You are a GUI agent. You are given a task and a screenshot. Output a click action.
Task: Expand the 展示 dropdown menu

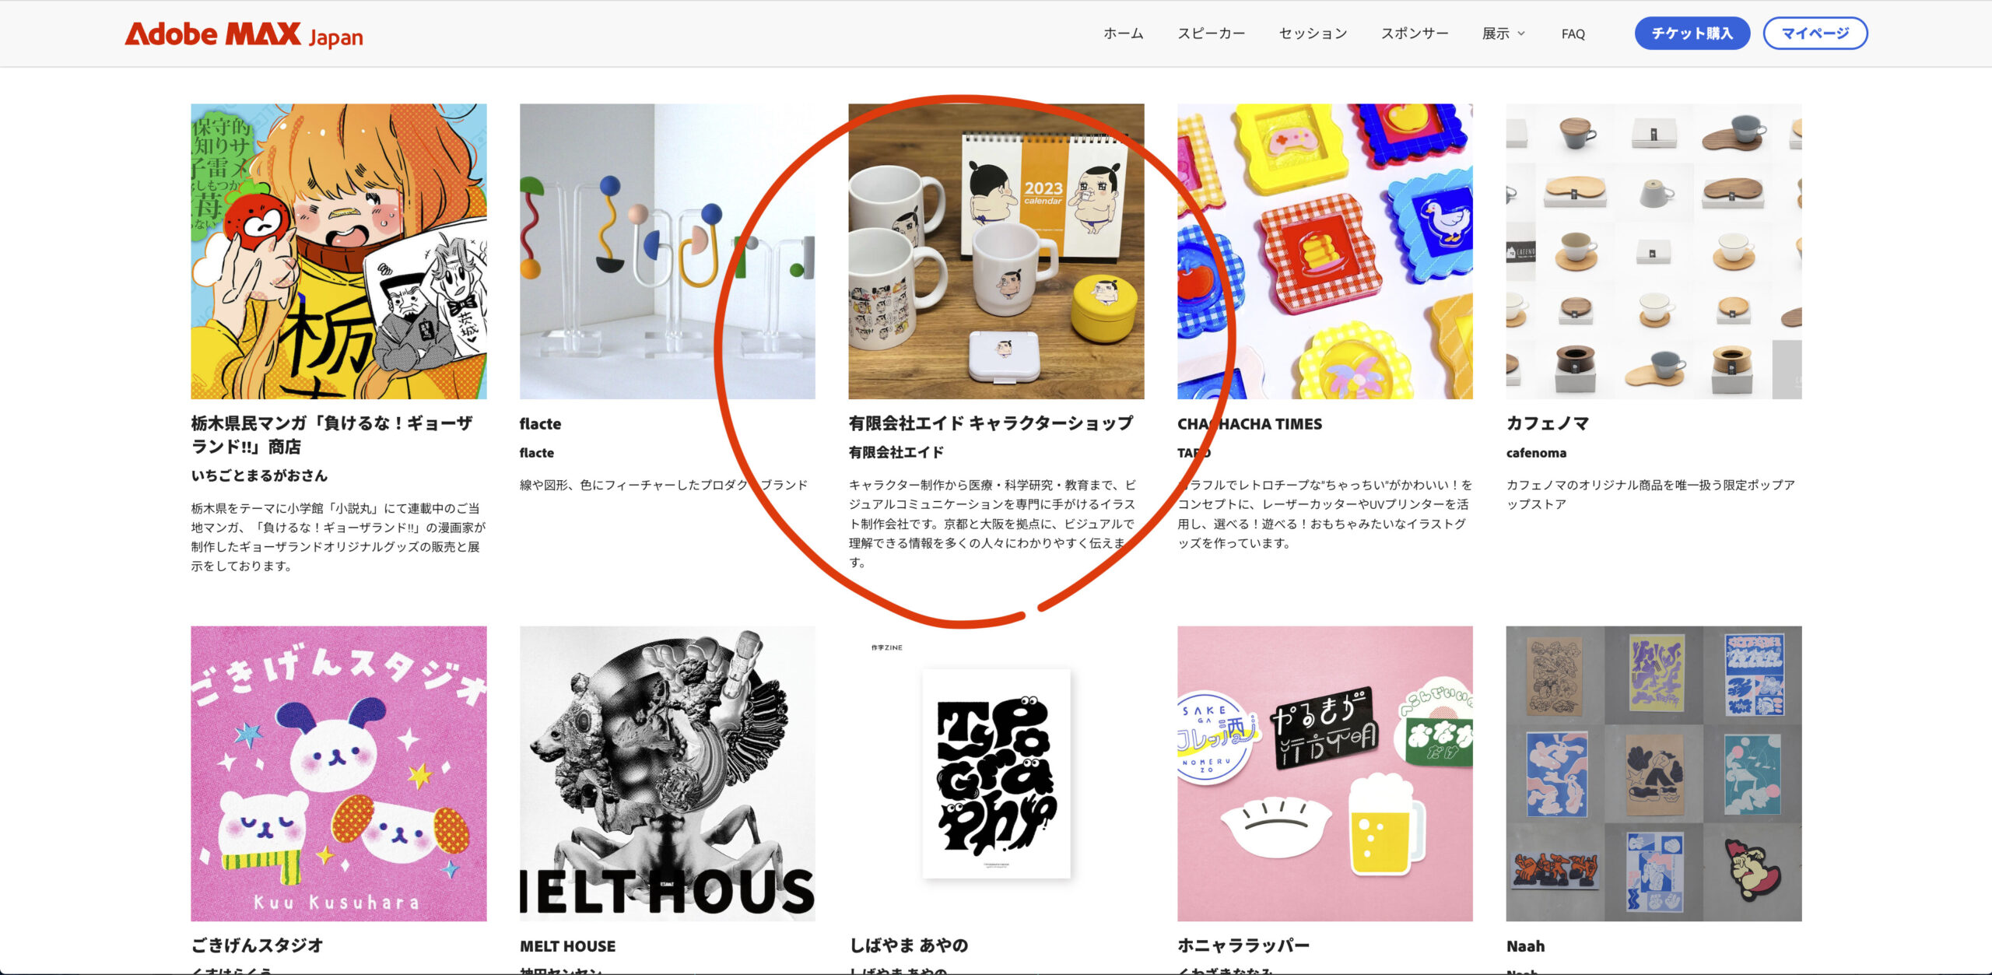[1503, 33]
